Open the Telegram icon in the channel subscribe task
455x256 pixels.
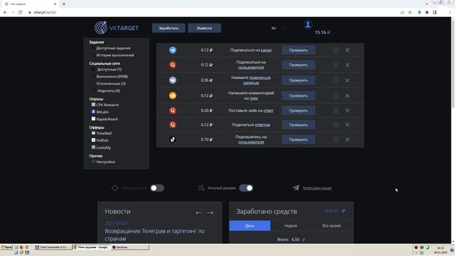pos(173,50)
